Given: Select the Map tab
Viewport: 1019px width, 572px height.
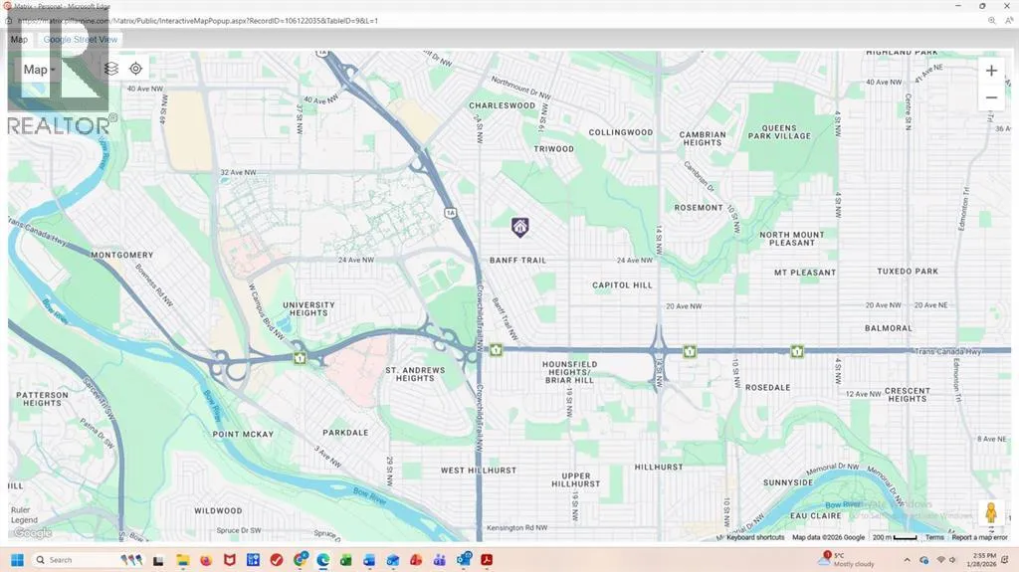Looking at the screenshot, I should [19, 40].
